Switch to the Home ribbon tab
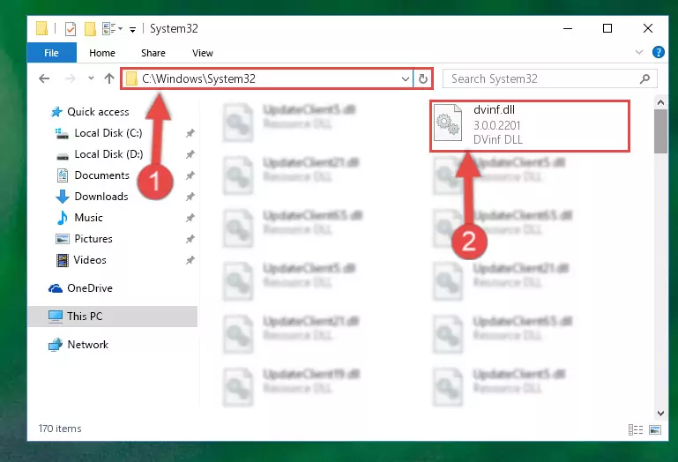 102,53
